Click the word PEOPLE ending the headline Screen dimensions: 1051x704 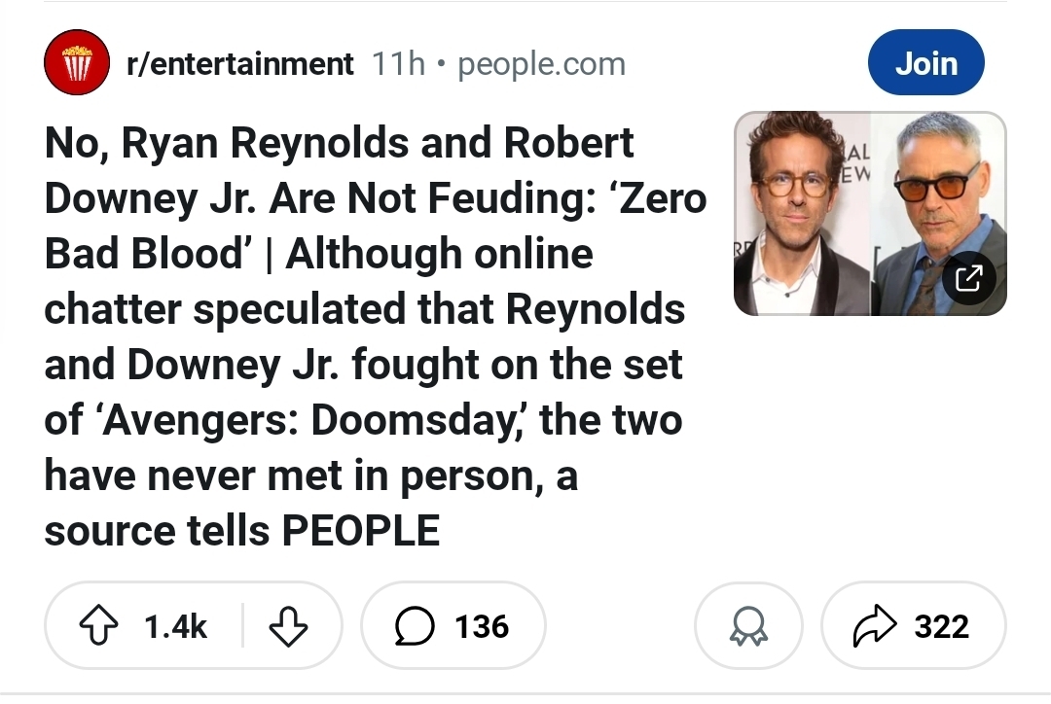point(360,531)
